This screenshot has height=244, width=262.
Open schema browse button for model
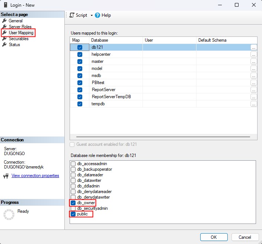click(253, 69)
